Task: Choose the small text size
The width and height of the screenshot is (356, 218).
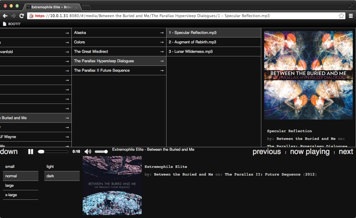Action: 21,167
